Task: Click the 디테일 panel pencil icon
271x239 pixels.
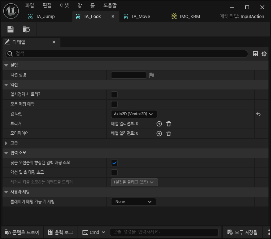Action: tap(7, 42)
